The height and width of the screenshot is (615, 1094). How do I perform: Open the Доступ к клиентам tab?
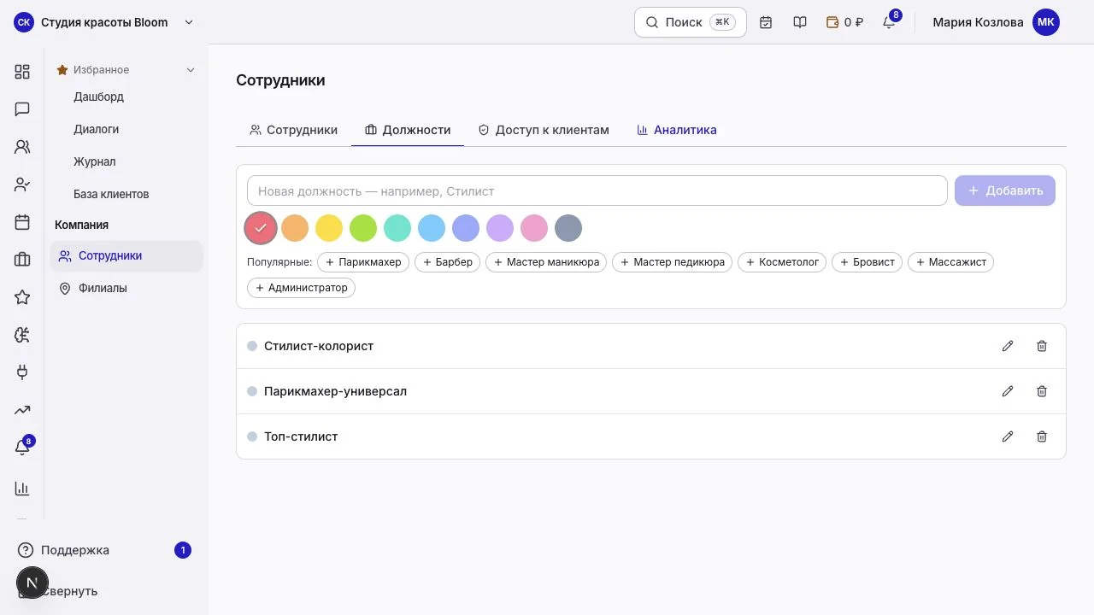[x=544, y=130]
